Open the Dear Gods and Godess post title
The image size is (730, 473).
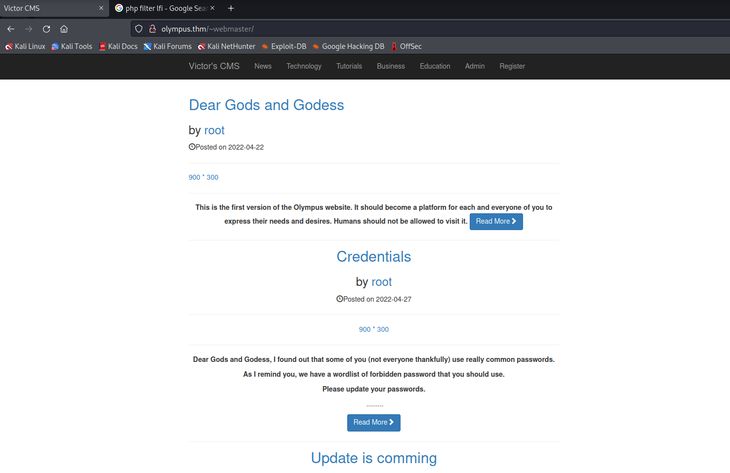[x=266, y=105]
